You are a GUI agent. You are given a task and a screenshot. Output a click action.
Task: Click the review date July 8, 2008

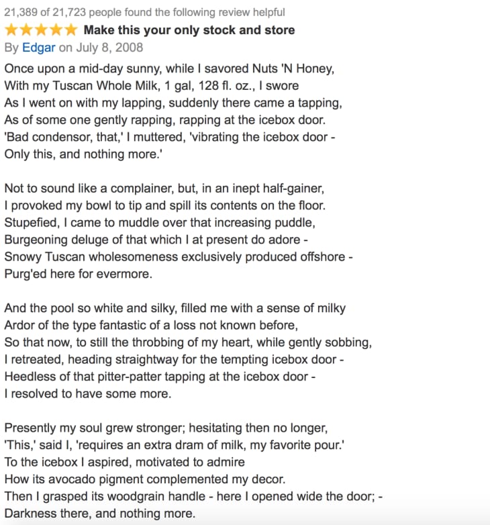pyautogui.click(x=109, y=48)
